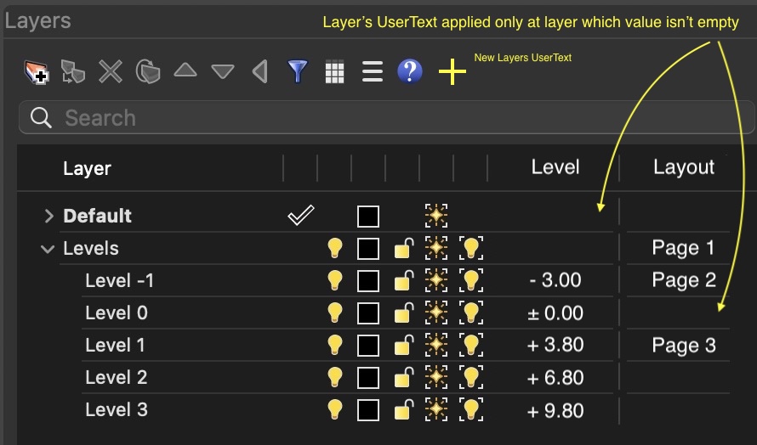Open Level 2 material icon
The width and height of the screenshot is (757, 445).
click(x=436, y=378)
